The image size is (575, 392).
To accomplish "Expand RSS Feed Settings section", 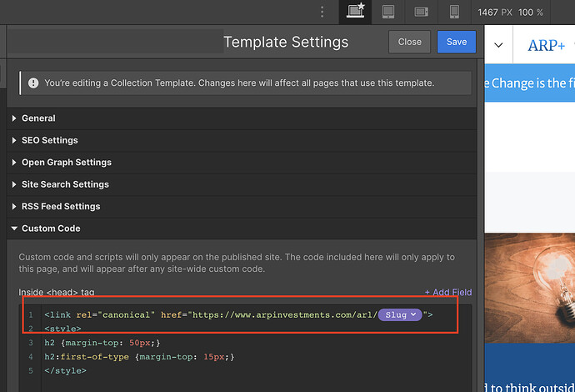I will pos(60,206).
